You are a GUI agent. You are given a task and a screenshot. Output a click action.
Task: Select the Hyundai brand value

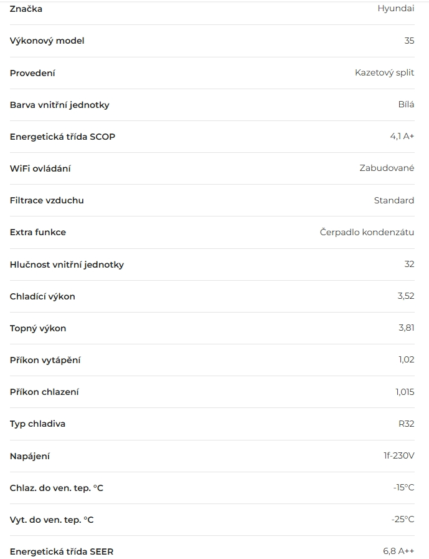coord(395,9)
